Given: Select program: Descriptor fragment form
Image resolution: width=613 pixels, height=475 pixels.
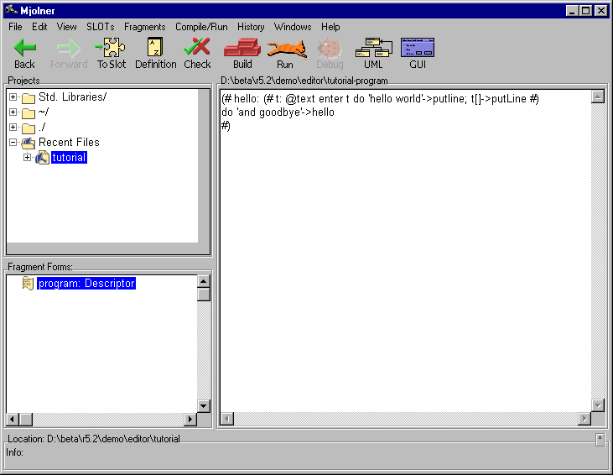Looking at the screenshot, I should click(x=86, y=284).
